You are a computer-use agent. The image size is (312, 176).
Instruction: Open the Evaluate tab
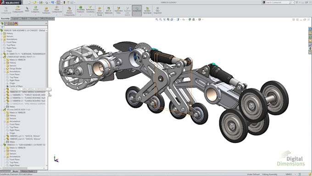pos(34,18)
